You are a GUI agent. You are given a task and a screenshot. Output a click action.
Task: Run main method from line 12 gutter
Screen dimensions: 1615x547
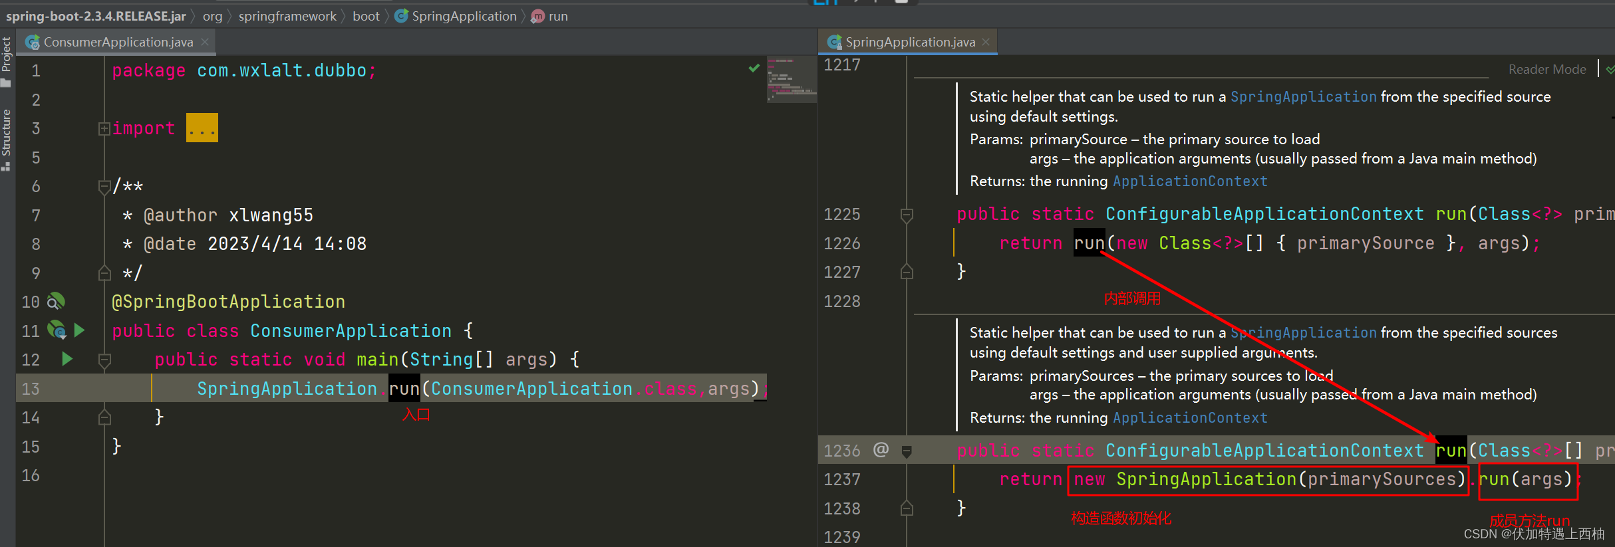pyautogui.click(x=67, y=359)
